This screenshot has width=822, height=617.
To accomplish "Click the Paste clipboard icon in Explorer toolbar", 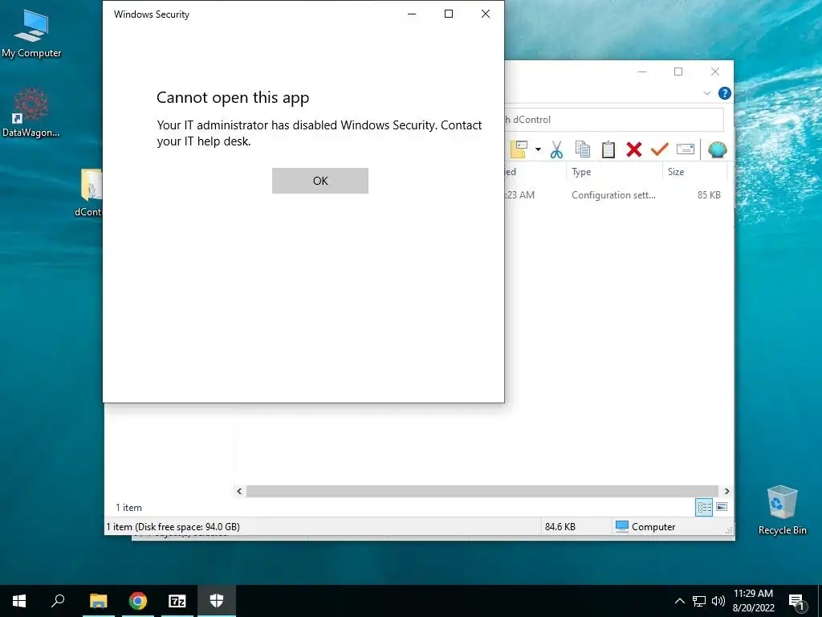I will click(608, 149).
